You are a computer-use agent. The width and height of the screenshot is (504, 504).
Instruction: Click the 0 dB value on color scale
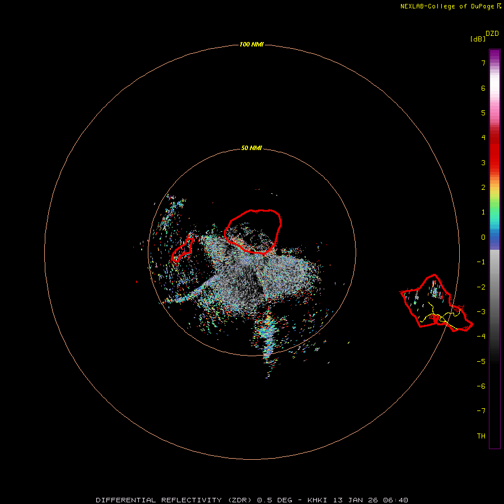coord(483,237)
